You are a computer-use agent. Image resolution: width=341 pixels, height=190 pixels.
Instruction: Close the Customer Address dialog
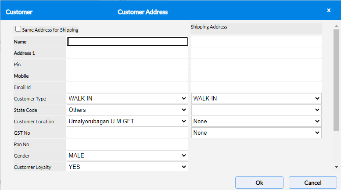pyautogui.click(x=328, y=10)
